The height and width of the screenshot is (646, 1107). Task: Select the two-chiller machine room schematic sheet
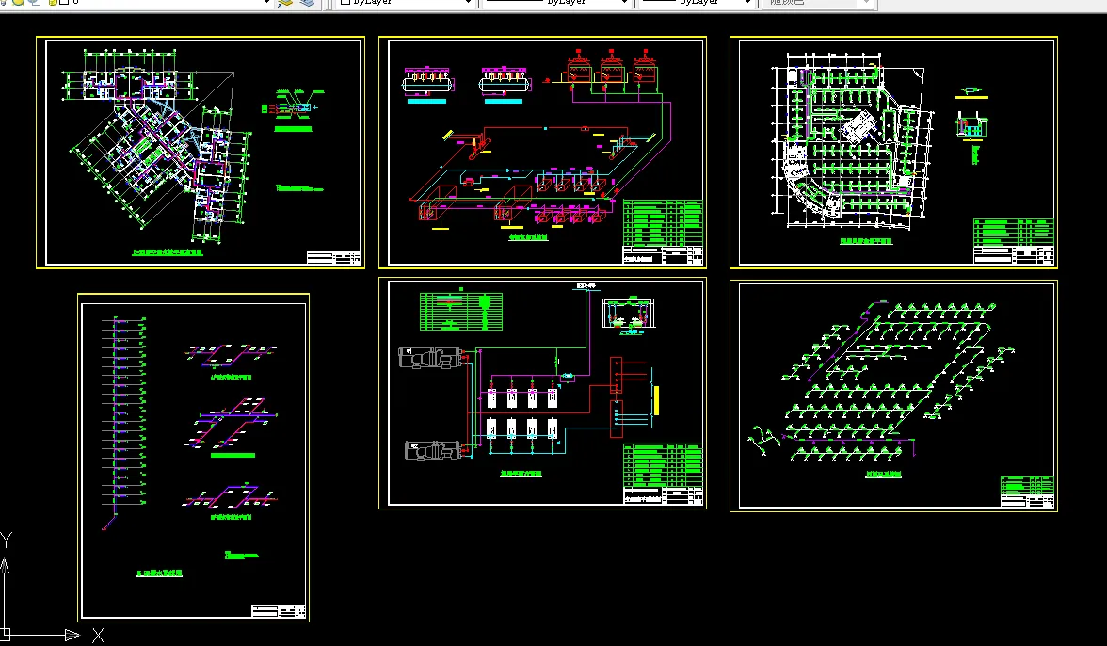coord(542,393)
